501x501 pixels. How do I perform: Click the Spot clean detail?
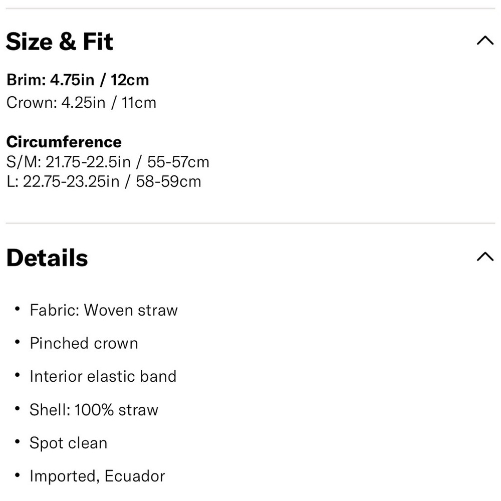coord(68,443)
